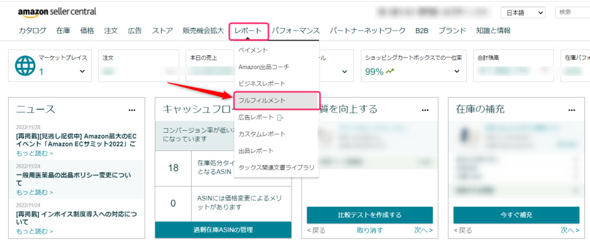Click 次へ in the 質を向上する card

click(423, 230)
